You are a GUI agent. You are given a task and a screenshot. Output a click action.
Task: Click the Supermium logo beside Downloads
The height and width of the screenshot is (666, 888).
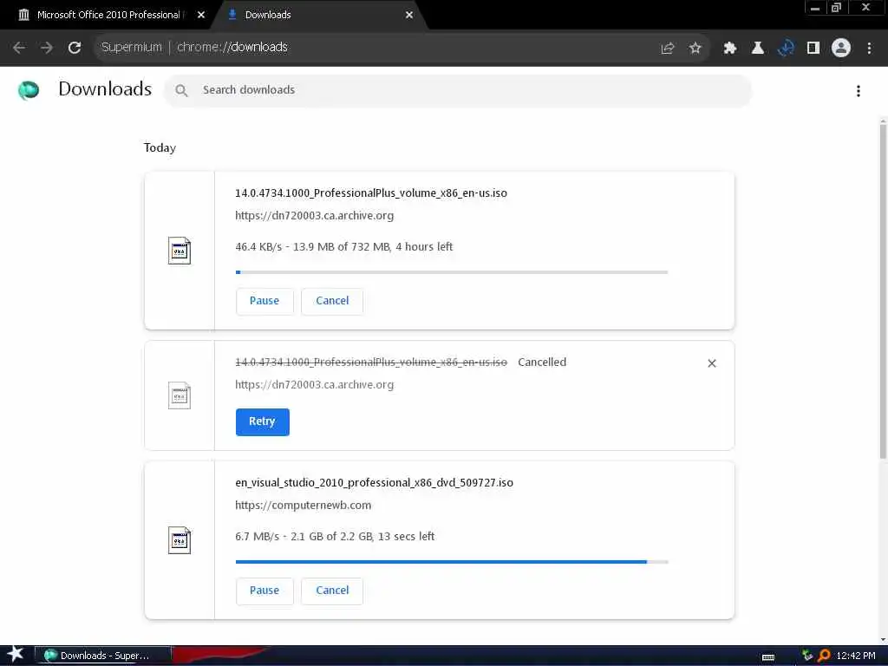29,90
